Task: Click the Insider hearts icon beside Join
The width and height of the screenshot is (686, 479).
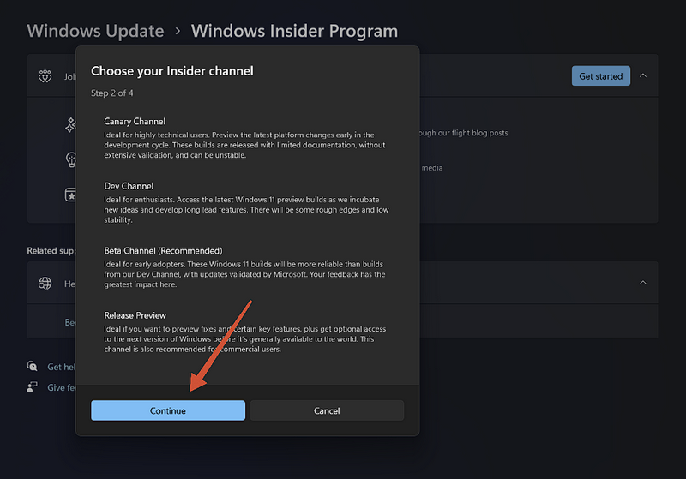Action: [45, 76]
